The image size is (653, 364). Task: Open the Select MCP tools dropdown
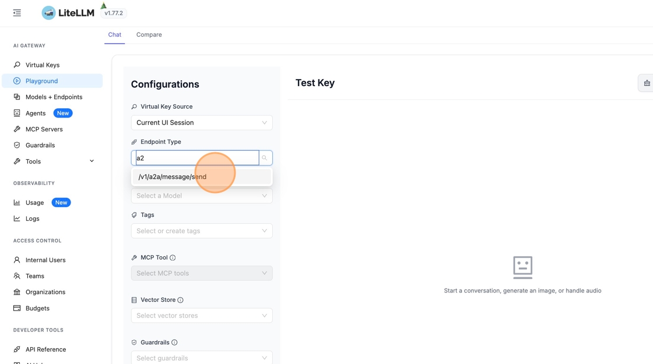202,273
